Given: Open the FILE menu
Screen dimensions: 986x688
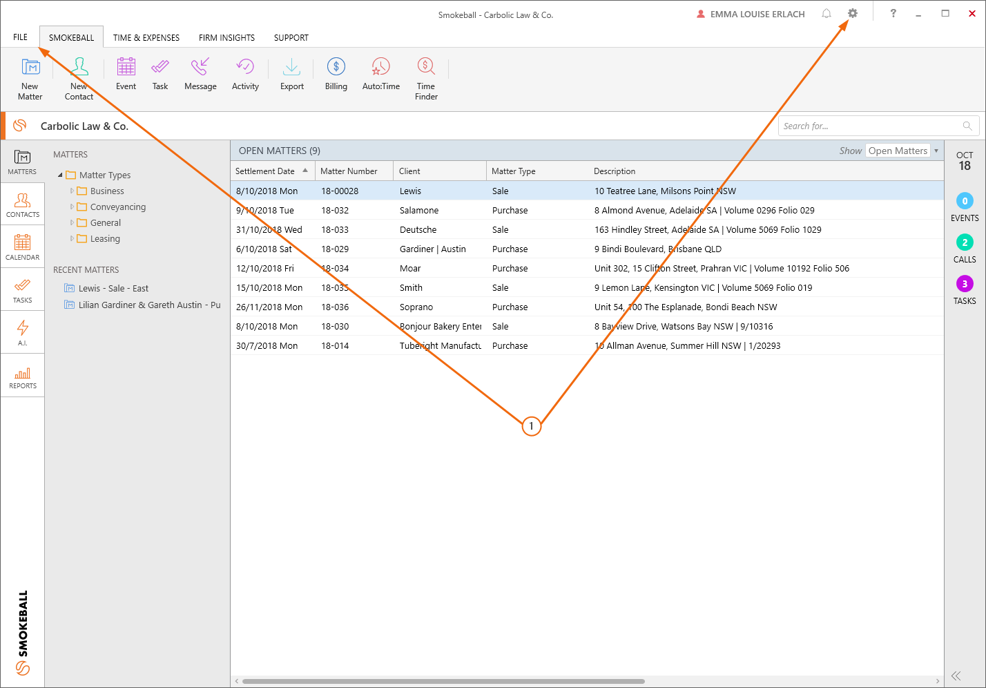Looking at the screenshot, I should tap(21, 37).
